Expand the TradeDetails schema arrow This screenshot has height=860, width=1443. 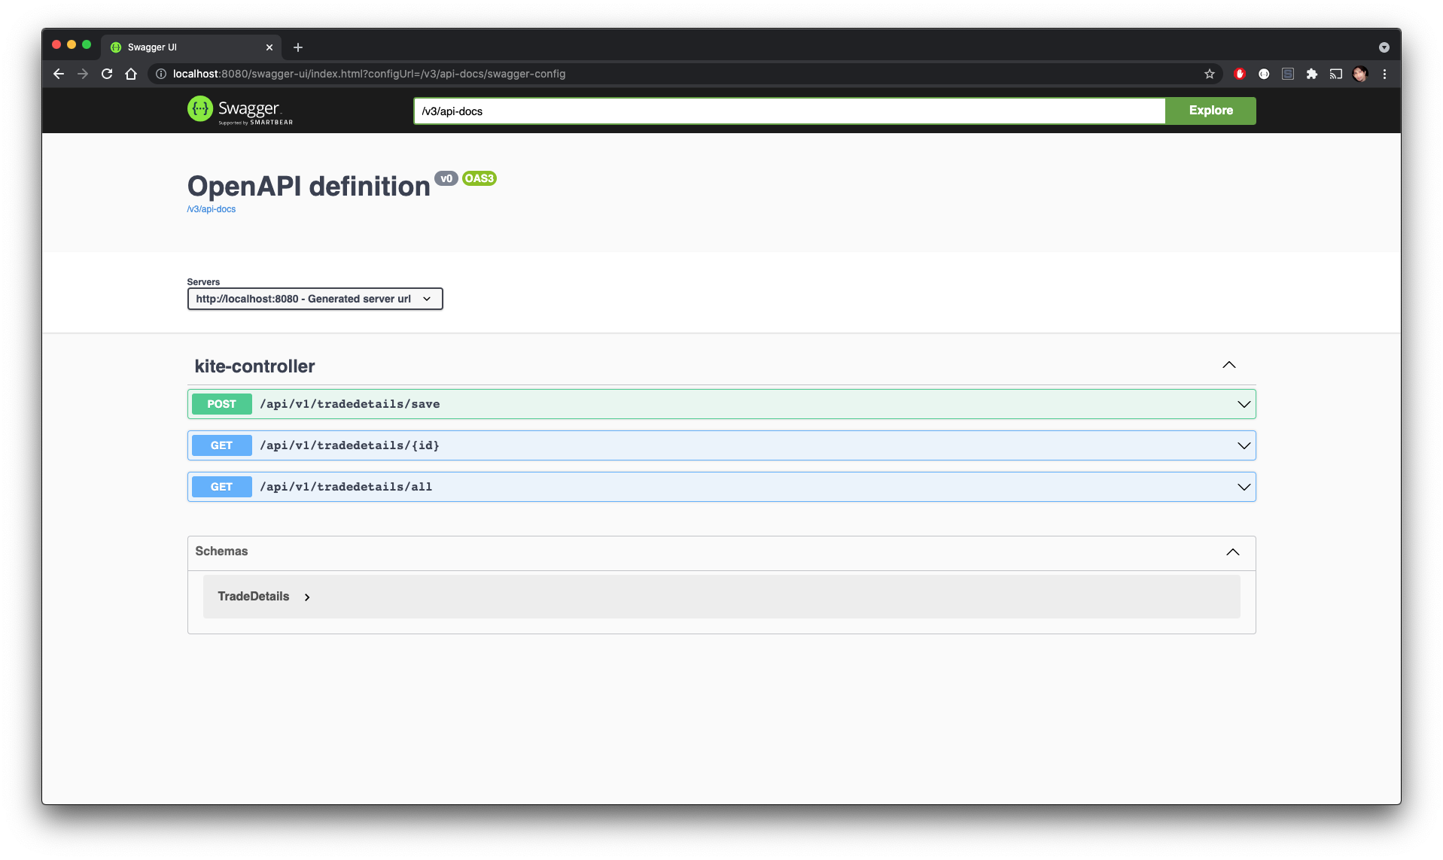[x=307, y=597]
